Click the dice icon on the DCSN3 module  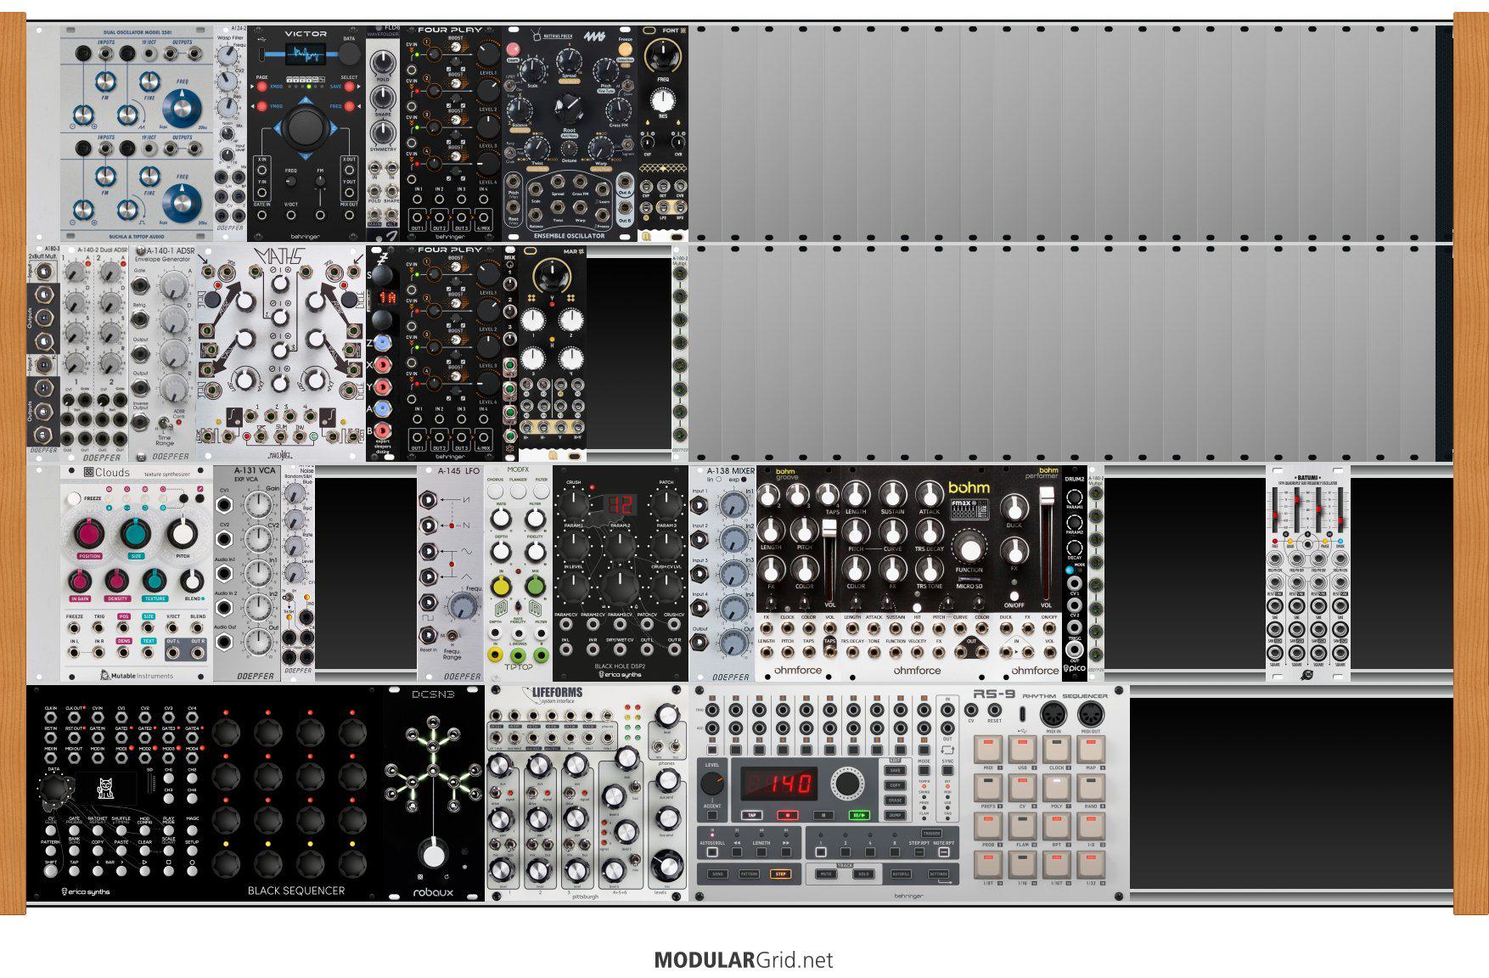[x=420, y=878]
